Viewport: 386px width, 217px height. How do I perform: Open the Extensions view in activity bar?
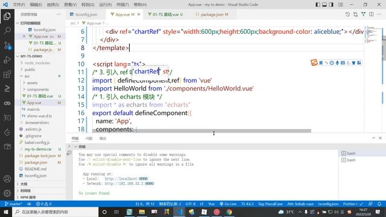click(7, 74)
